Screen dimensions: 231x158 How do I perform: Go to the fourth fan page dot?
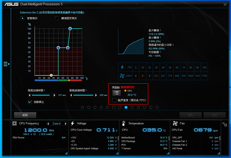pyautogui.click(x=101, y=107)
